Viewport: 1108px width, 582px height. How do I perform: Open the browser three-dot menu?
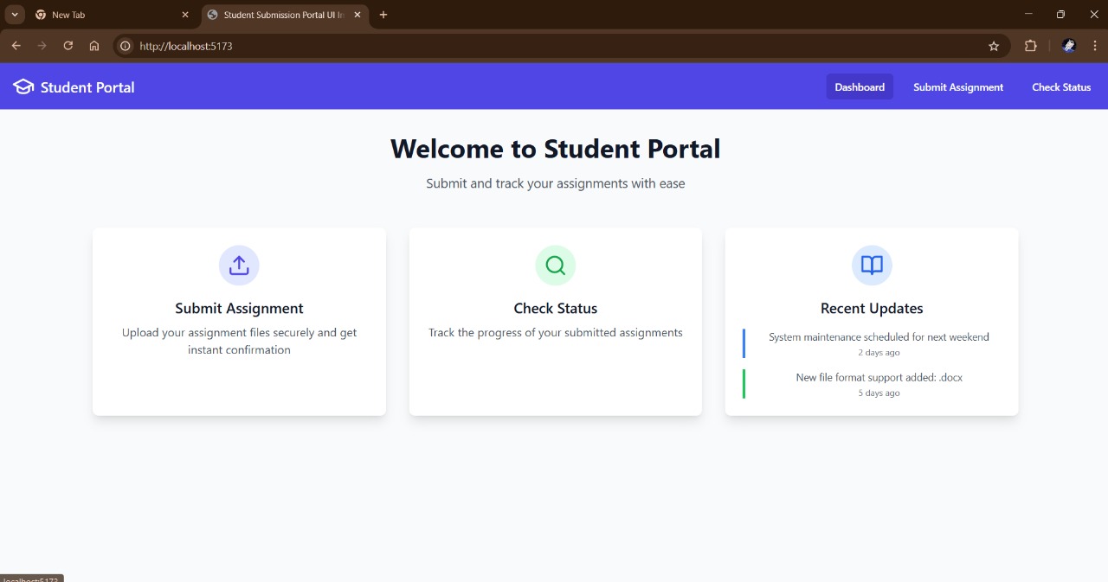[x=1095, y=46]
